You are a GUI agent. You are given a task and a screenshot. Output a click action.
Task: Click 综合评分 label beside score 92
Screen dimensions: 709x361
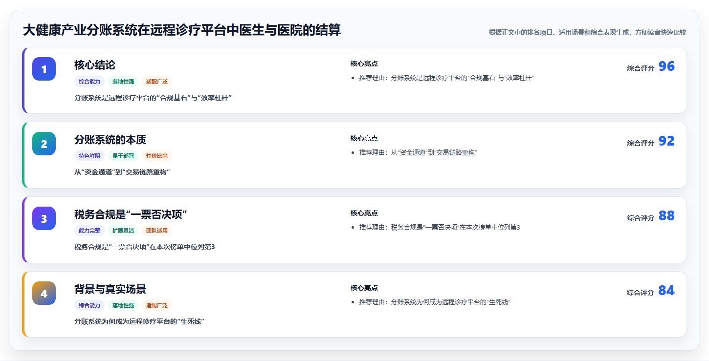pos(641,143)
